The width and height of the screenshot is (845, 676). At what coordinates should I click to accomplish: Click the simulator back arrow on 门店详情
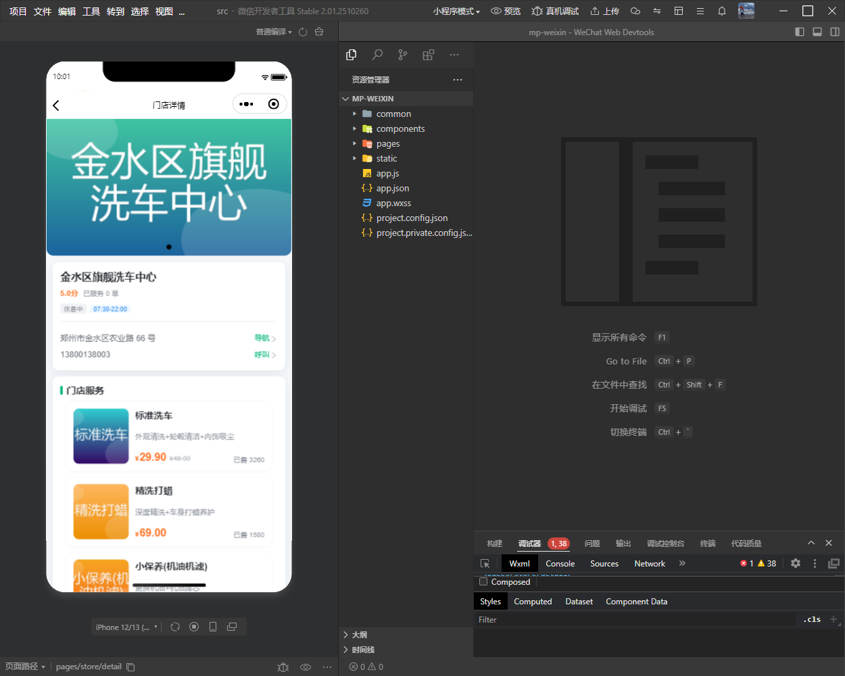56,105
